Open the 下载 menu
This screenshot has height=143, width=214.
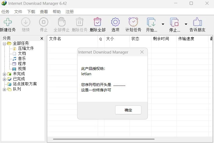pos(31,12)
